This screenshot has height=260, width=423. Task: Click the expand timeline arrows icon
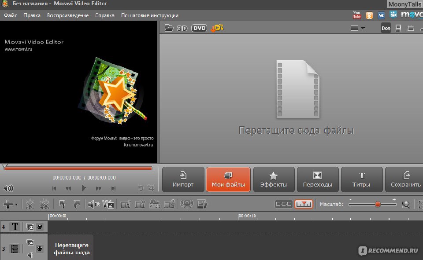click(x=420, y=204)
